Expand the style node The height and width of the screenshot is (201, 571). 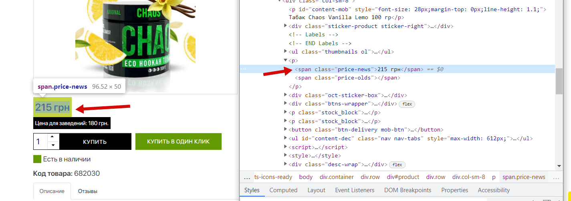tap(286, 156)
